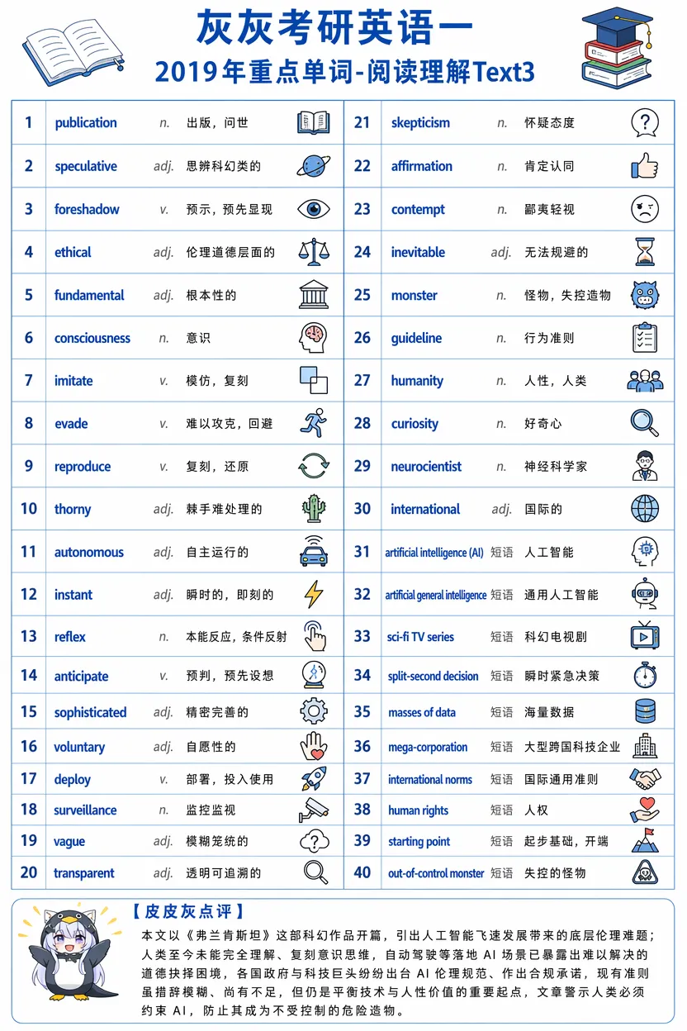Screen dimensions: 687x1031
Task: Click the definition 瞬时紧急决策
Action: coord(562,675)
